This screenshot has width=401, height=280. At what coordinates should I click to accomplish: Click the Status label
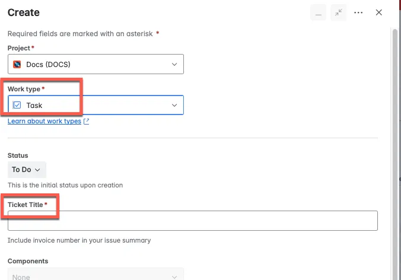[18, 155]
